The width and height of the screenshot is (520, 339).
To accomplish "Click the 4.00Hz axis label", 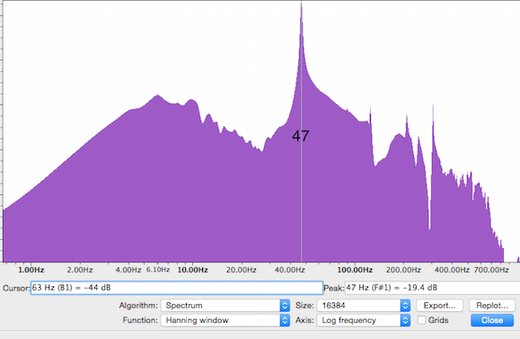I will (x=128, y=270).
